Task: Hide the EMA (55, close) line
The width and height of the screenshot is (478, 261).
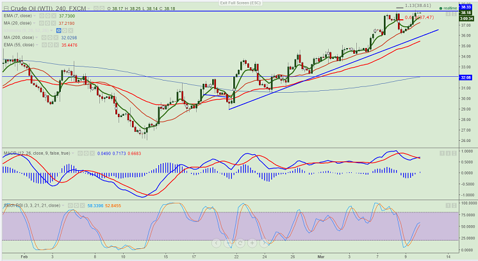Action: point(44,45)
